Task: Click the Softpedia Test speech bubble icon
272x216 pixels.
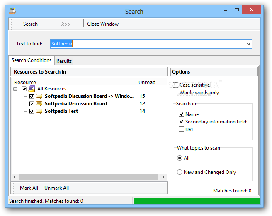Action: click(39, 111)
